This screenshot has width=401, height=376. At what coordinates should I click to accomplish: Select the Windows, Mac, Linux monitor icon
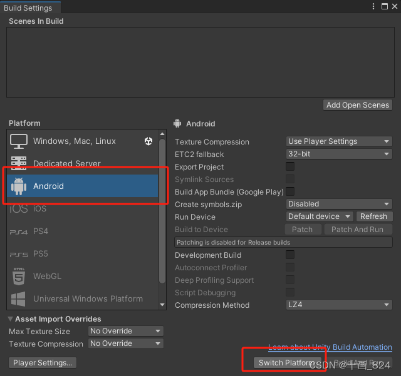click(19, 141)
